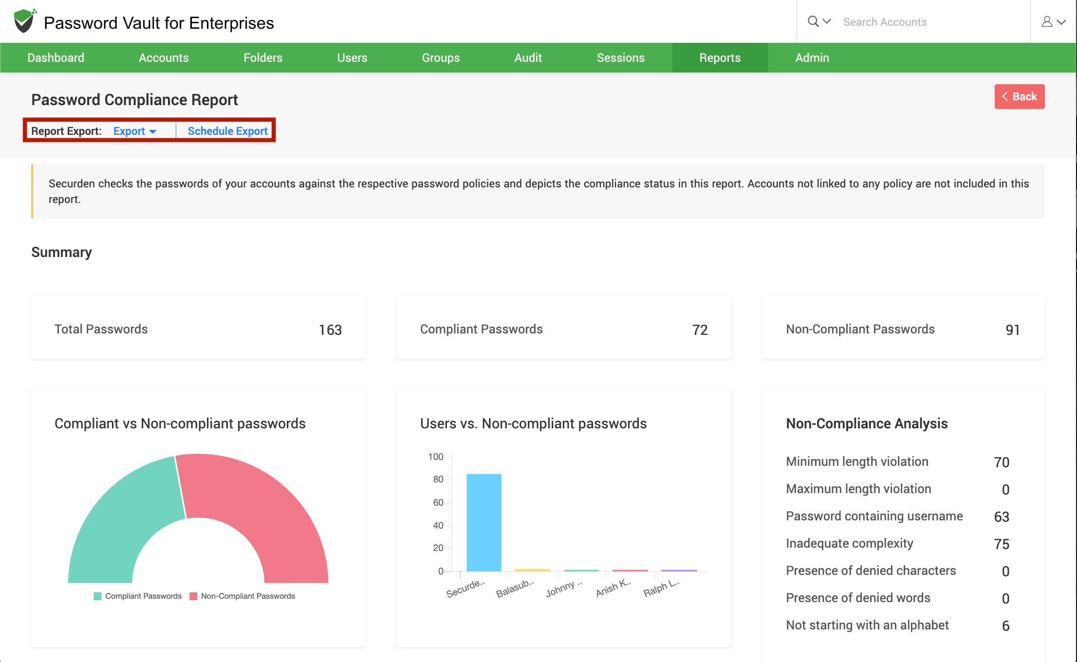The image size is (1077, 662).
Task: Go to the Accounts tab
Action: click(x=164, y=58)
